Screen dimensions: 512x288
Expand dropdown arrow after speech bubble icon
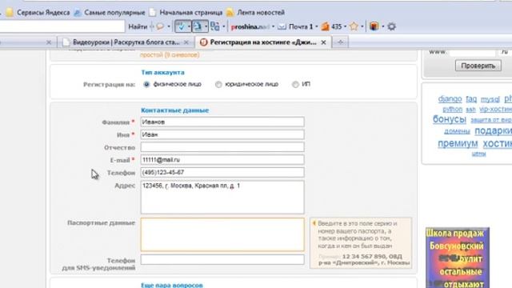click(x=169, y=26)
